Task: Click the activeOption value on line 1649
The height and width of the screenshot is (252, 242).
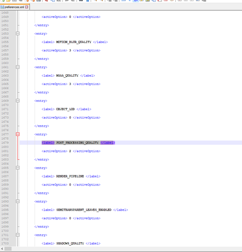Action: point(70,17)
